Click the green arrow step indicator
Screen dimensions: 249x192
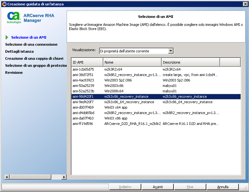[x=7, y=37]
